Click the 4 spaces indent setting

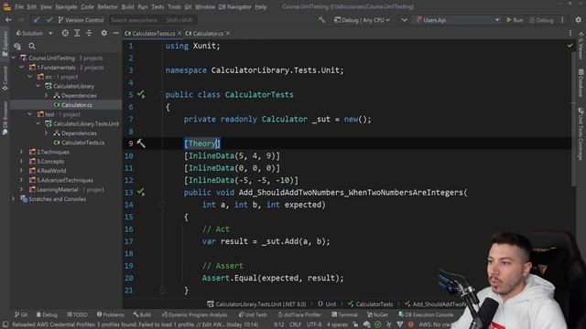(337, 324)
